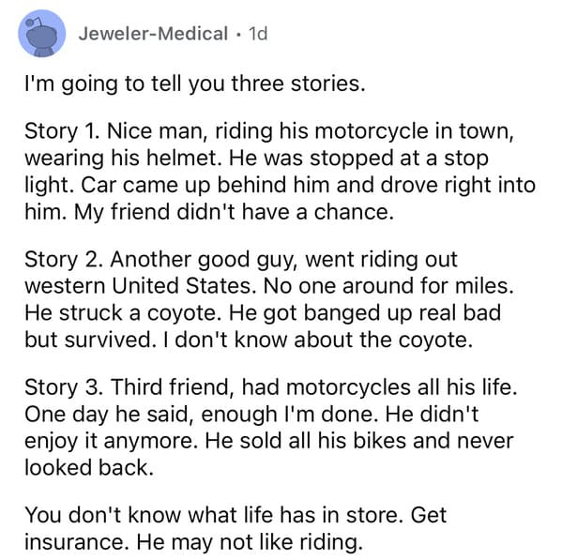Click the Story 2 paragraph first line
Image resolution: width=562 pixels, height=560 pixels.
coord(241,260)
